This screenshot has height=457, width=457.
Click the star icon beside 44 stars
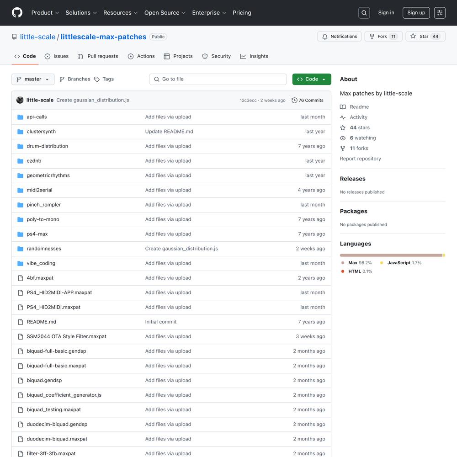pos(343,128)
